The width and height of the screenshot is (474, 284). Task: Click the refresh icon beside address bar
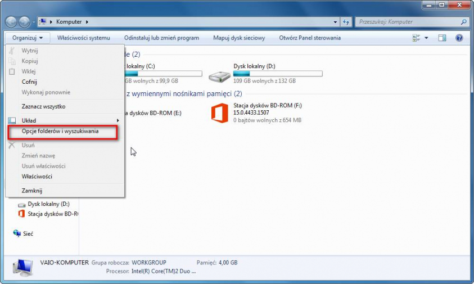(346, 22)
